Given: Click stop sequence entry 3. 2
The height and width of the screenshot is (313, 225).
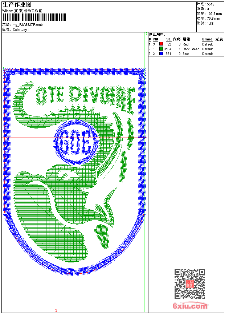Looking at the screenshot, I should [x=152, y=54].
